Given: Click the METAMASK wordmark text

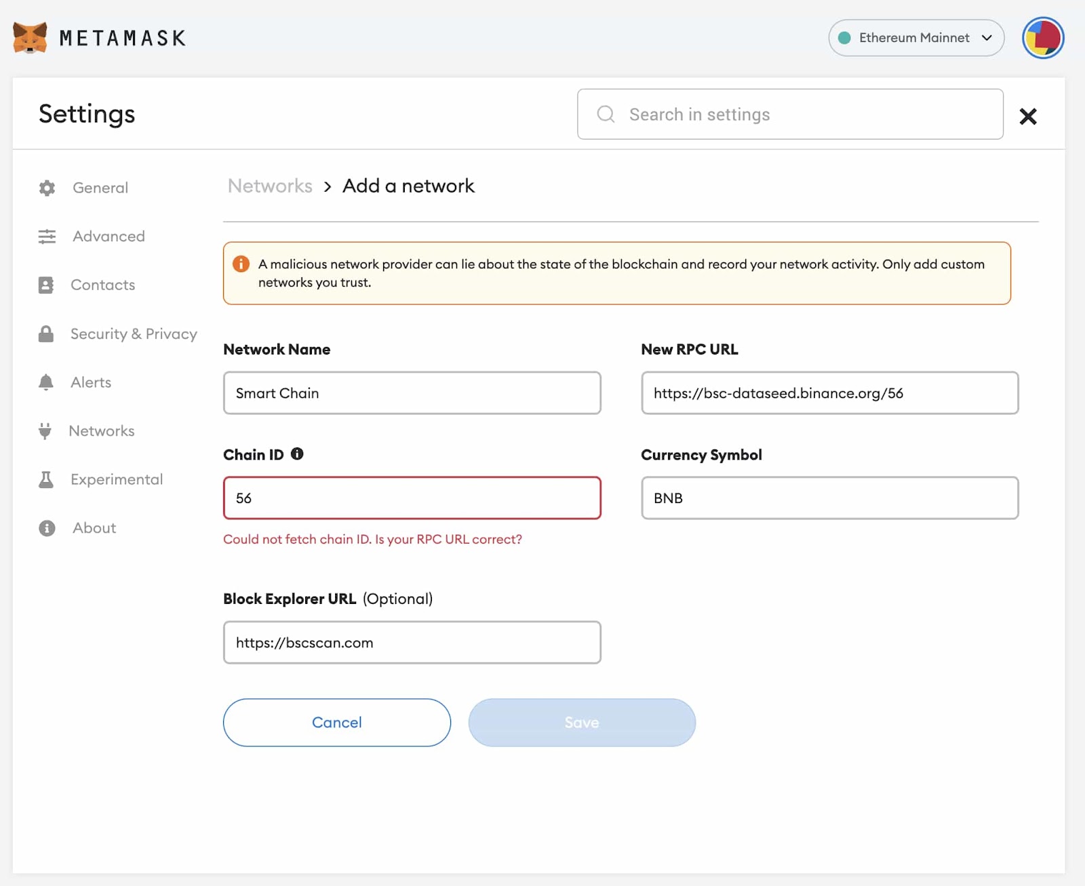Looking at the screenshot, I should pyautogui.click(x=123, y=38).
